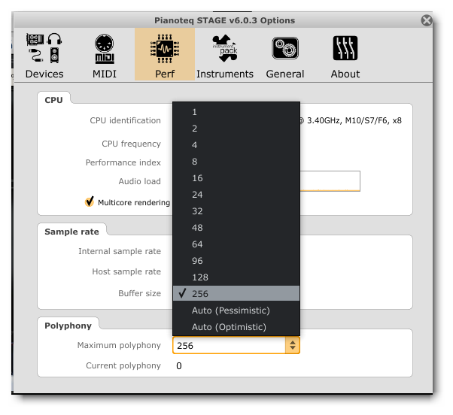Screen dimensions: 453x415
Task: Click the Maximum polyphony combo box
Action: pos(236,345)
